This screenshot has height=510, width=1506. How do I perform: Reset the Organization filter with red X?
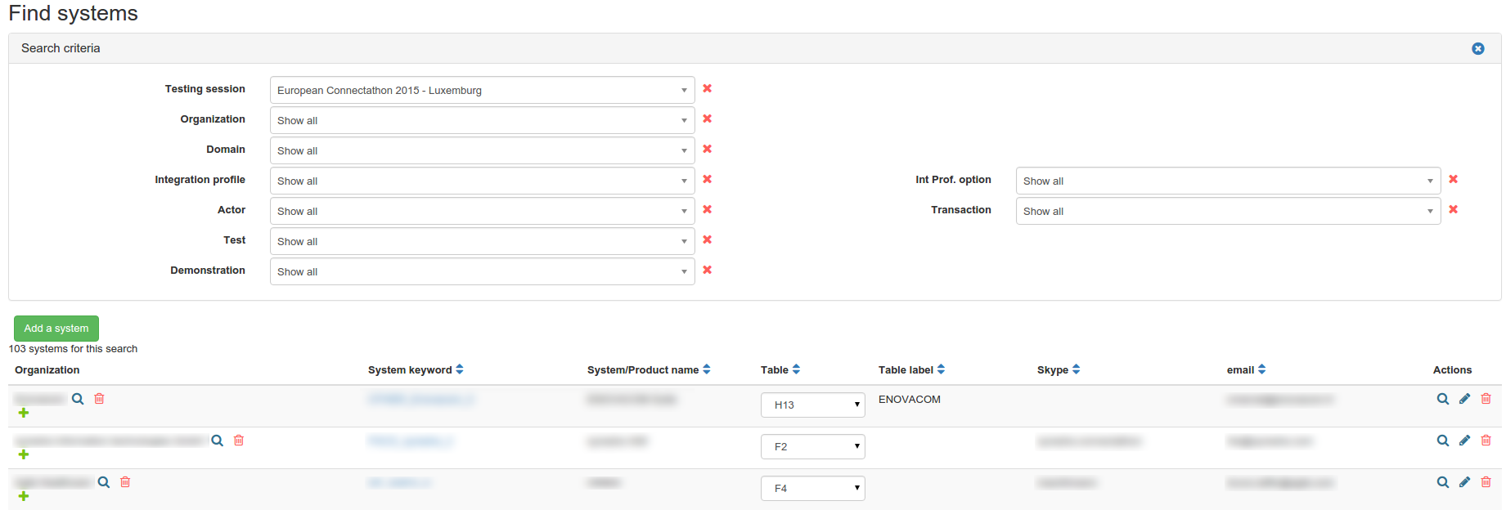pyautogui.click(x=707, y=119)
